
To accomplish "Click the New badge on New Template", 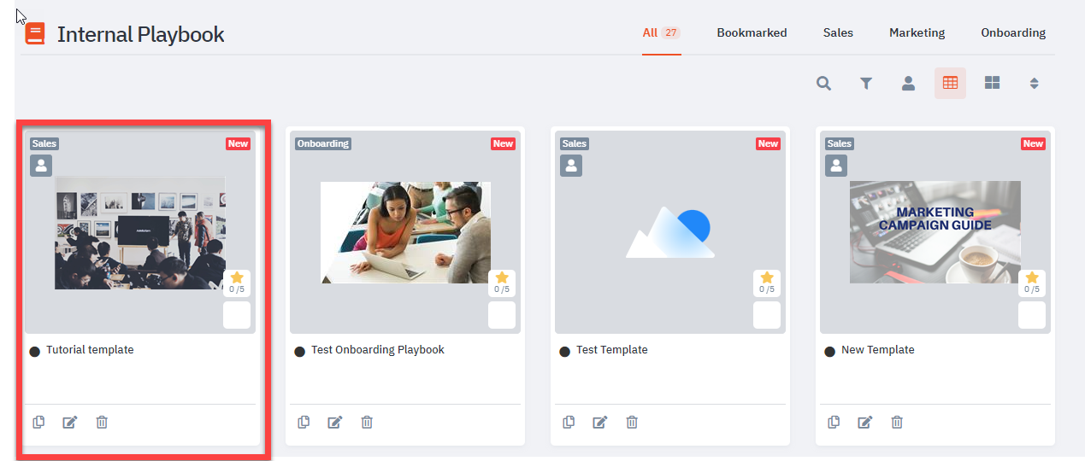I will pyautogui.click(x=1033, y=143).
